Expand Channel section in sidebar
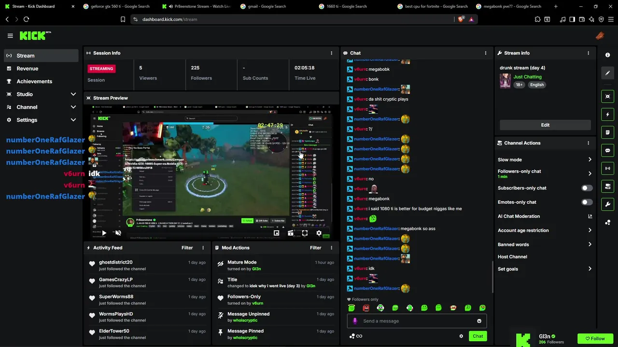618x347 pixels. [73, 107]
